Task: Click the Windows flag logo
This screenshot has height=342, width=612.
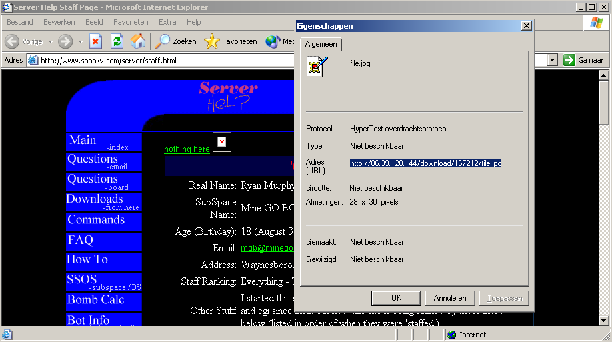Action: (597, 23)
